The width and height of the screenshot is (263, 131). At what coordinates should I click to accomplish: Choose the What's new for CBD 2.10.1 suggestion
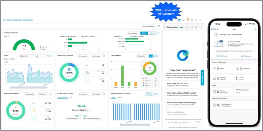[183, 84]
